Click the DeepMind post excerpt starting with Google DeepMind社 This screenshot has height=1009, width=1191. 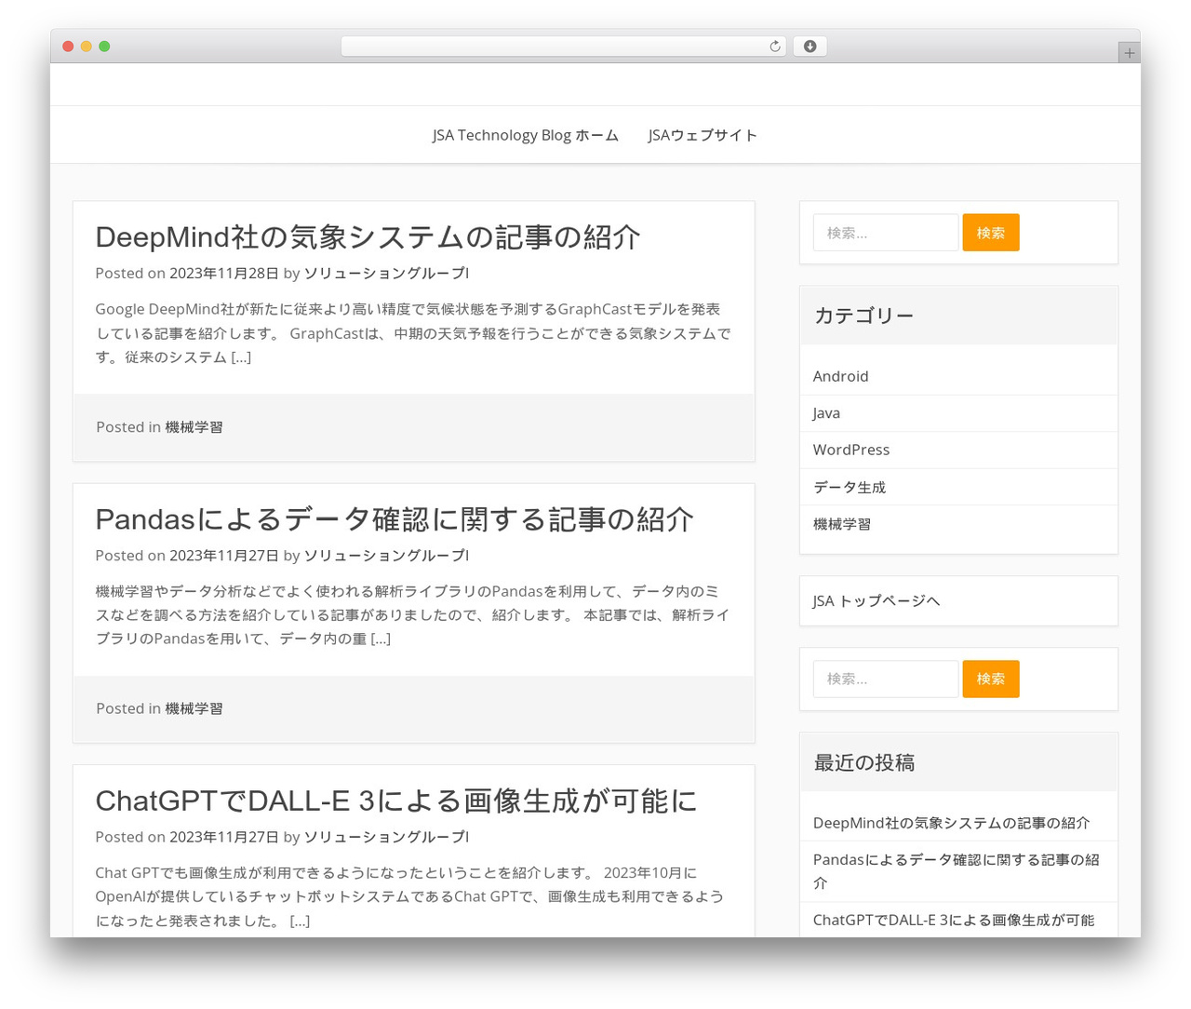(x=413, y=333)
